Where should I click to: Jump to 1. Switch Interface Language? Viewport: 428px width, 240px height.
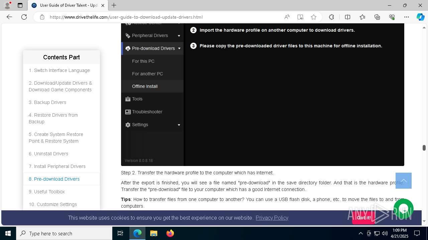59,70
